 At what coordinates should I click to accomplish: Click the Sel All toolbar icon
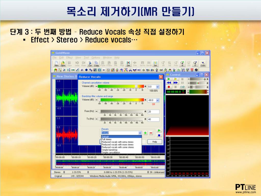click(x=149, y=64)
